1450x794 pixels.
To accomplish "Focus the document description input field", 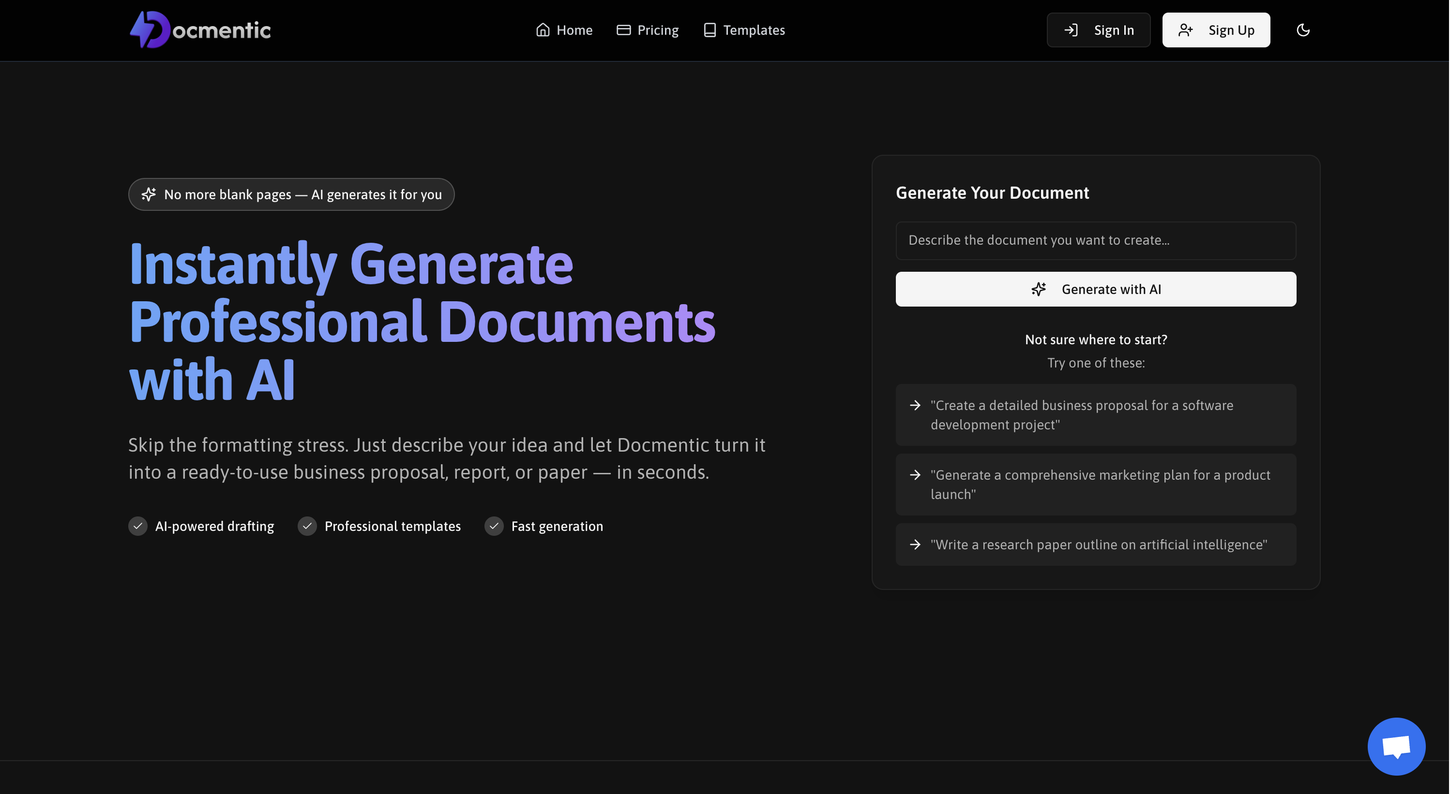I will 1095,240.
